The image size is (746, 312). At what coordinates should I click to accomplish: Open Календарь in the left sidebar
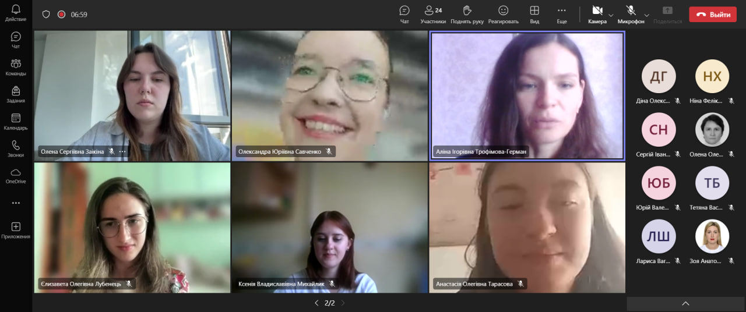(x=16, y=121)
